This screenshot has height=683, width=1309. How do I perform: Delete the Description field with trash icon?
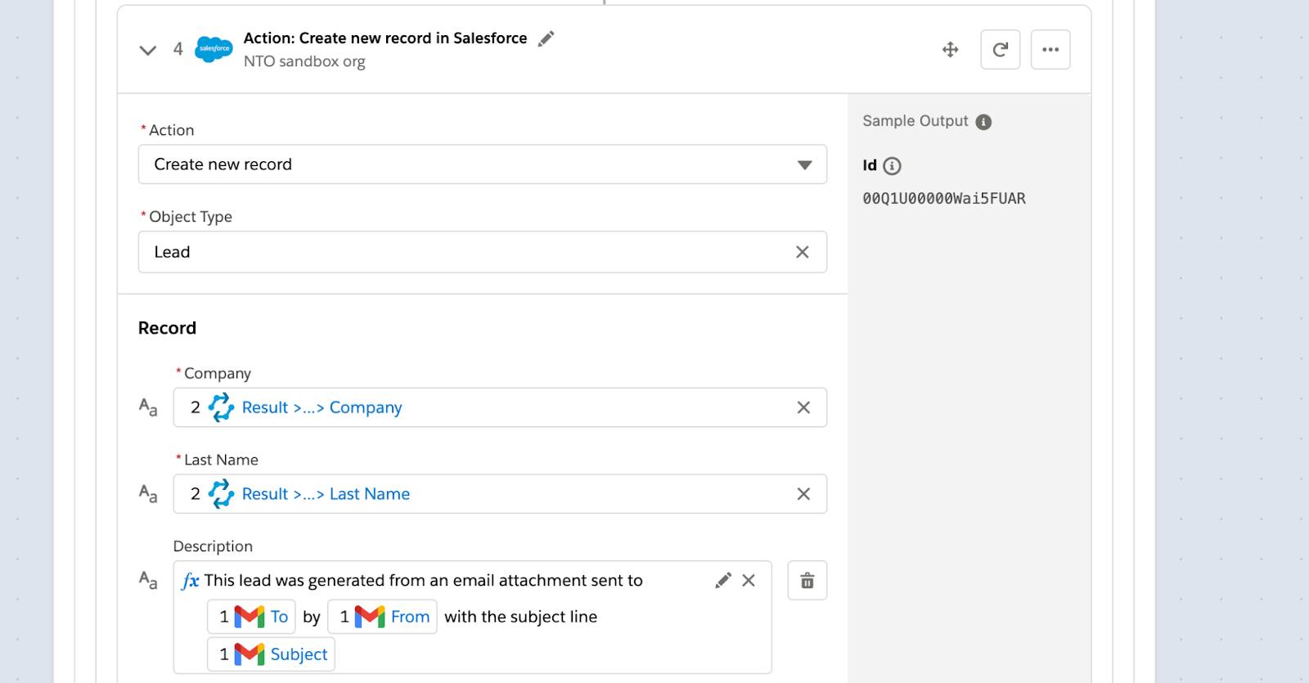tap(807, 581)
